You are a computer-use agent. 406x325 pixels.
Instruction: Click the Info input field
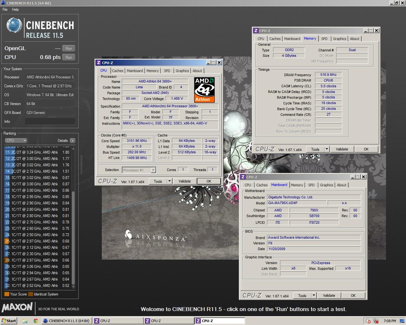tap(50, 122)
